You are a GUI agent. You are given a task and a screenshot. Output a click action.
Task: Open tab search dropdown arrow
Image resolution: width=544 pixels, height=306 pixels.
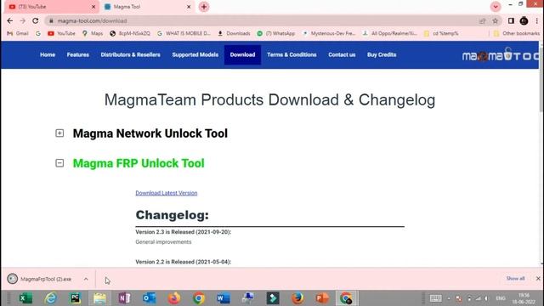496,7
